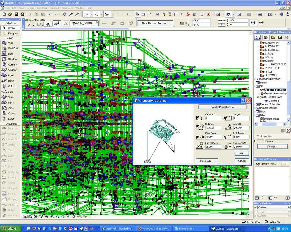Click the Settings button in Navigator properties
Image resolution: width=291 pixels, height=232 pixels.
coord(272,146)
